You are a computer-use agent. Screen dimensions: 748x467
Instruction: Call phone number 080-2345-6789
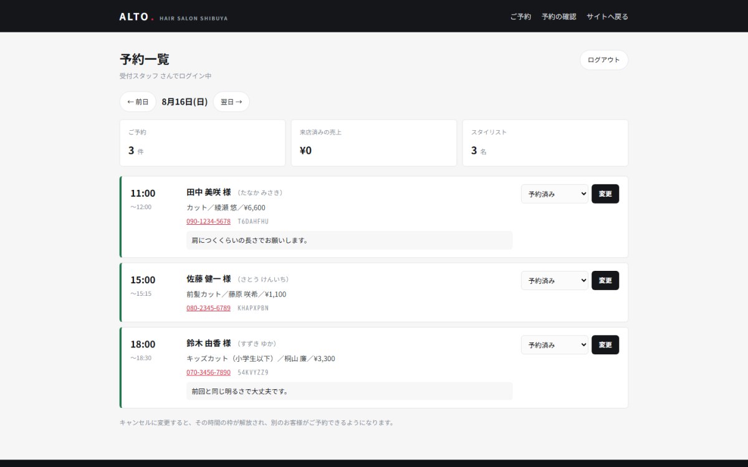(x=208, y=308)
